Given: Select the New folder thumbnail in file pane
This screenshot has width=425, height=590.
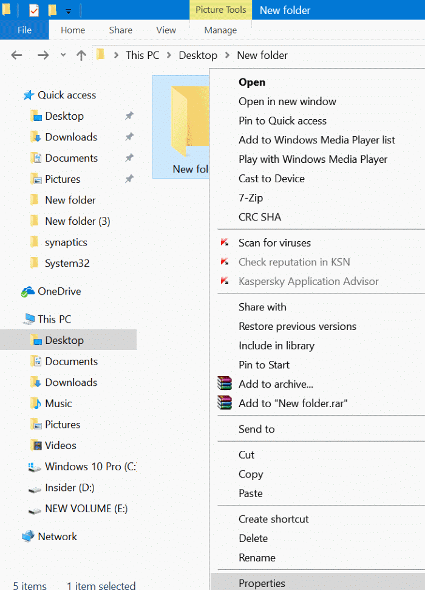Looking at the screenshot, I should click(181, 127).
